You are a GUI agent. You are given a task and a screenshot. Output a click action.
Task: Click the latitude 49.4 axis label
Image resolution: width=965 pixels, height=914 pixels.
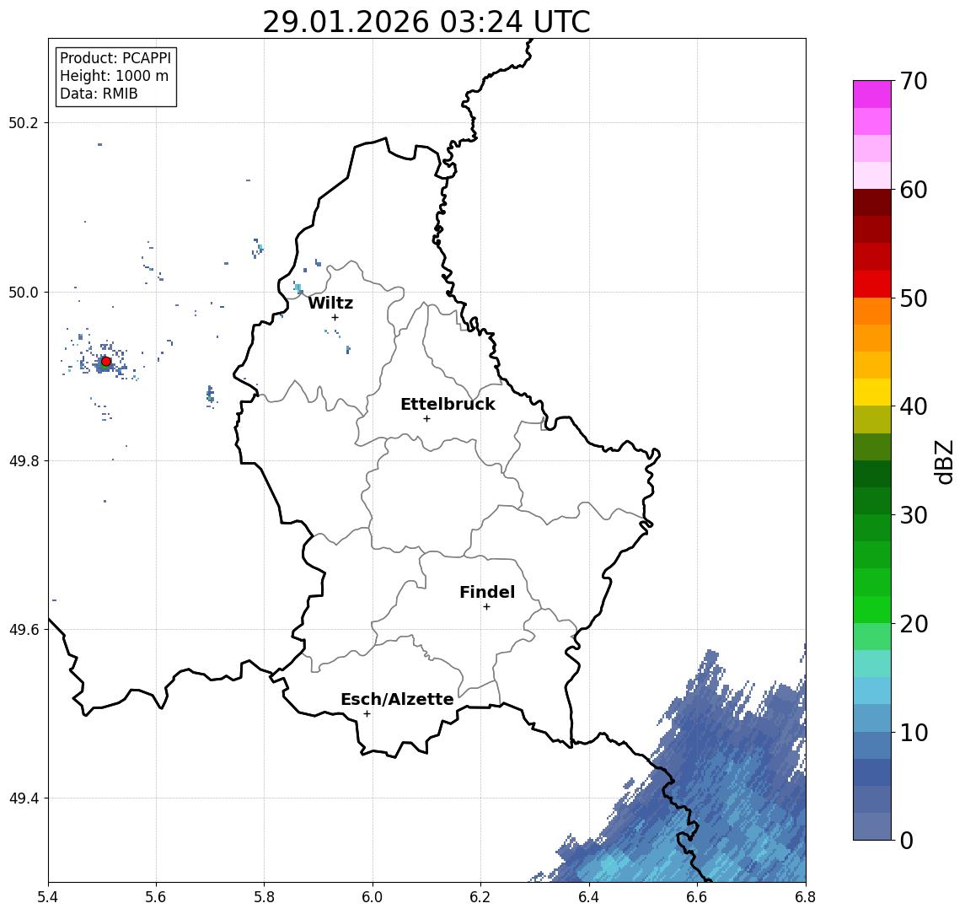[x=24, y=798]
